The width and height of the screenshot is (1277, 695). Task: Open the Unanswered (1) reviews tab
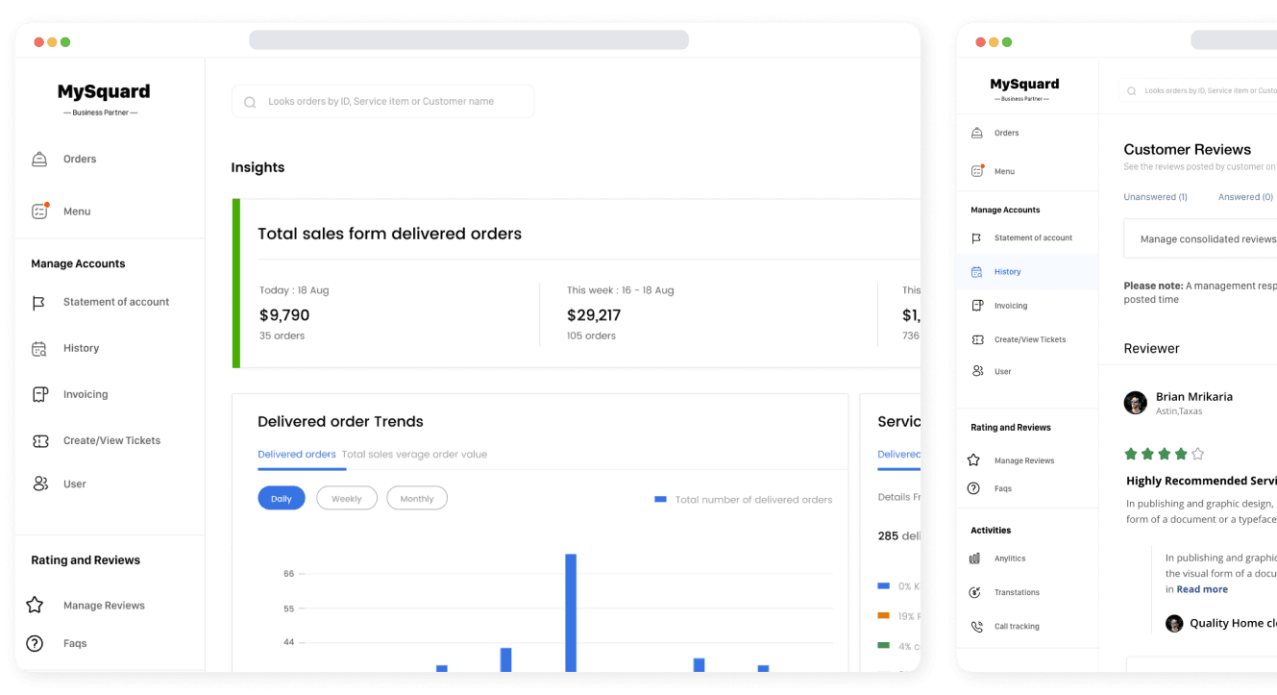pyautogui.click(x=1155, y=196)
